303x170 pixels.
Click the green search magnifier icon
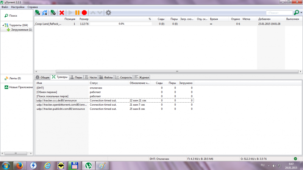click(x=296, y=12)
